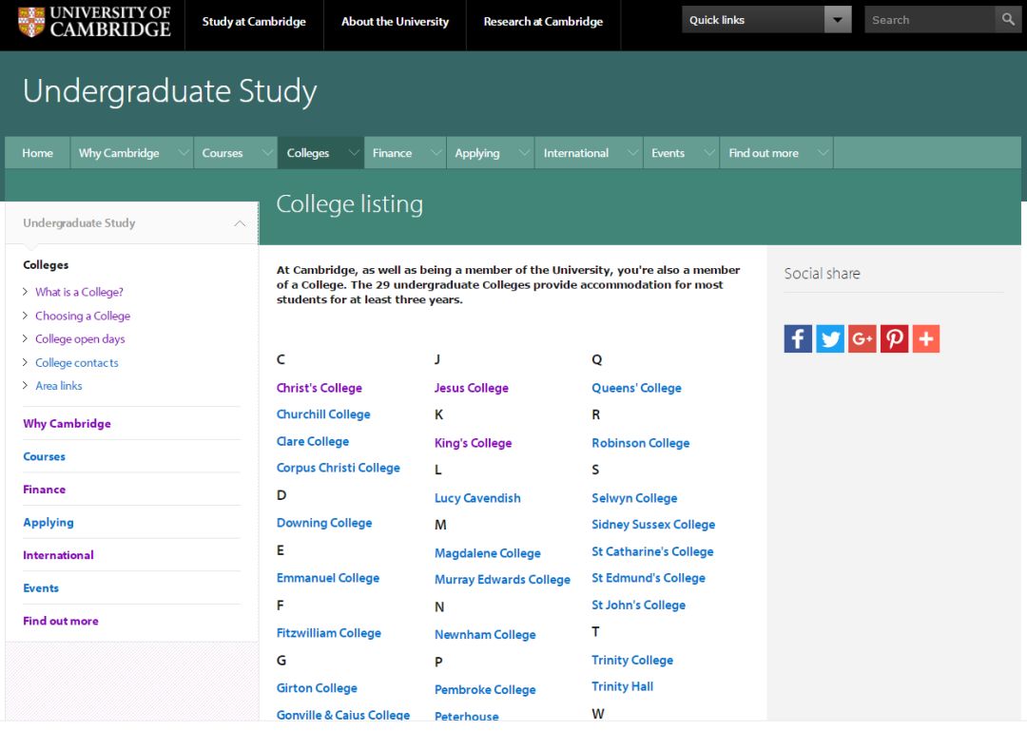This screenshot has height=731, width=1027.
Task: Open sidebar 'Why Cambridge' link
Action: 67,423
